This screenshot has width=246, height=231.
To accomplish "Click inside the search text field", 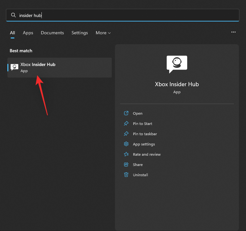I will 128,15.
